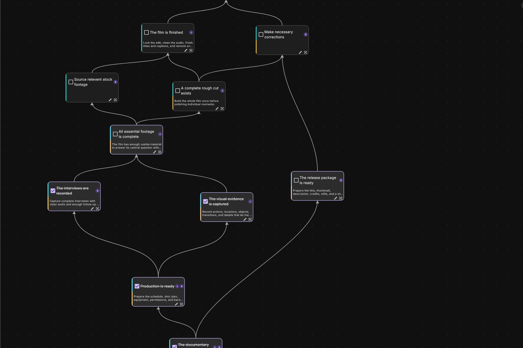
Task: Edit 'Production is ready' card via pencil icon
Action: point(176,304)
